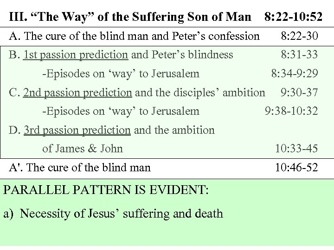Click the underlined "1st passion prediction" text
This screenshot has height=250, width=334.
click(x=76, y=55)
